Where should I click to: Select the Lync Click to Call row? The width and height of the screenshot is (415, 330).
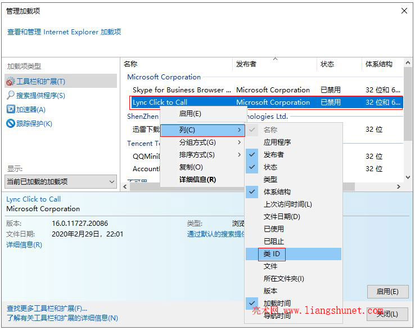[x=266, y=102]
